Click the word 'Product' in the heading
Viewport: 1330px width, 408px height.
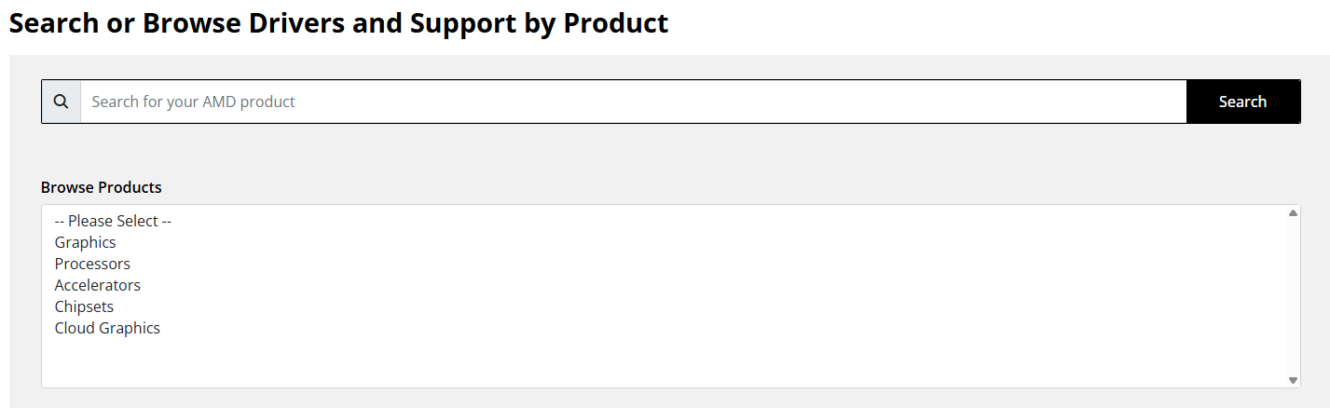616,22
